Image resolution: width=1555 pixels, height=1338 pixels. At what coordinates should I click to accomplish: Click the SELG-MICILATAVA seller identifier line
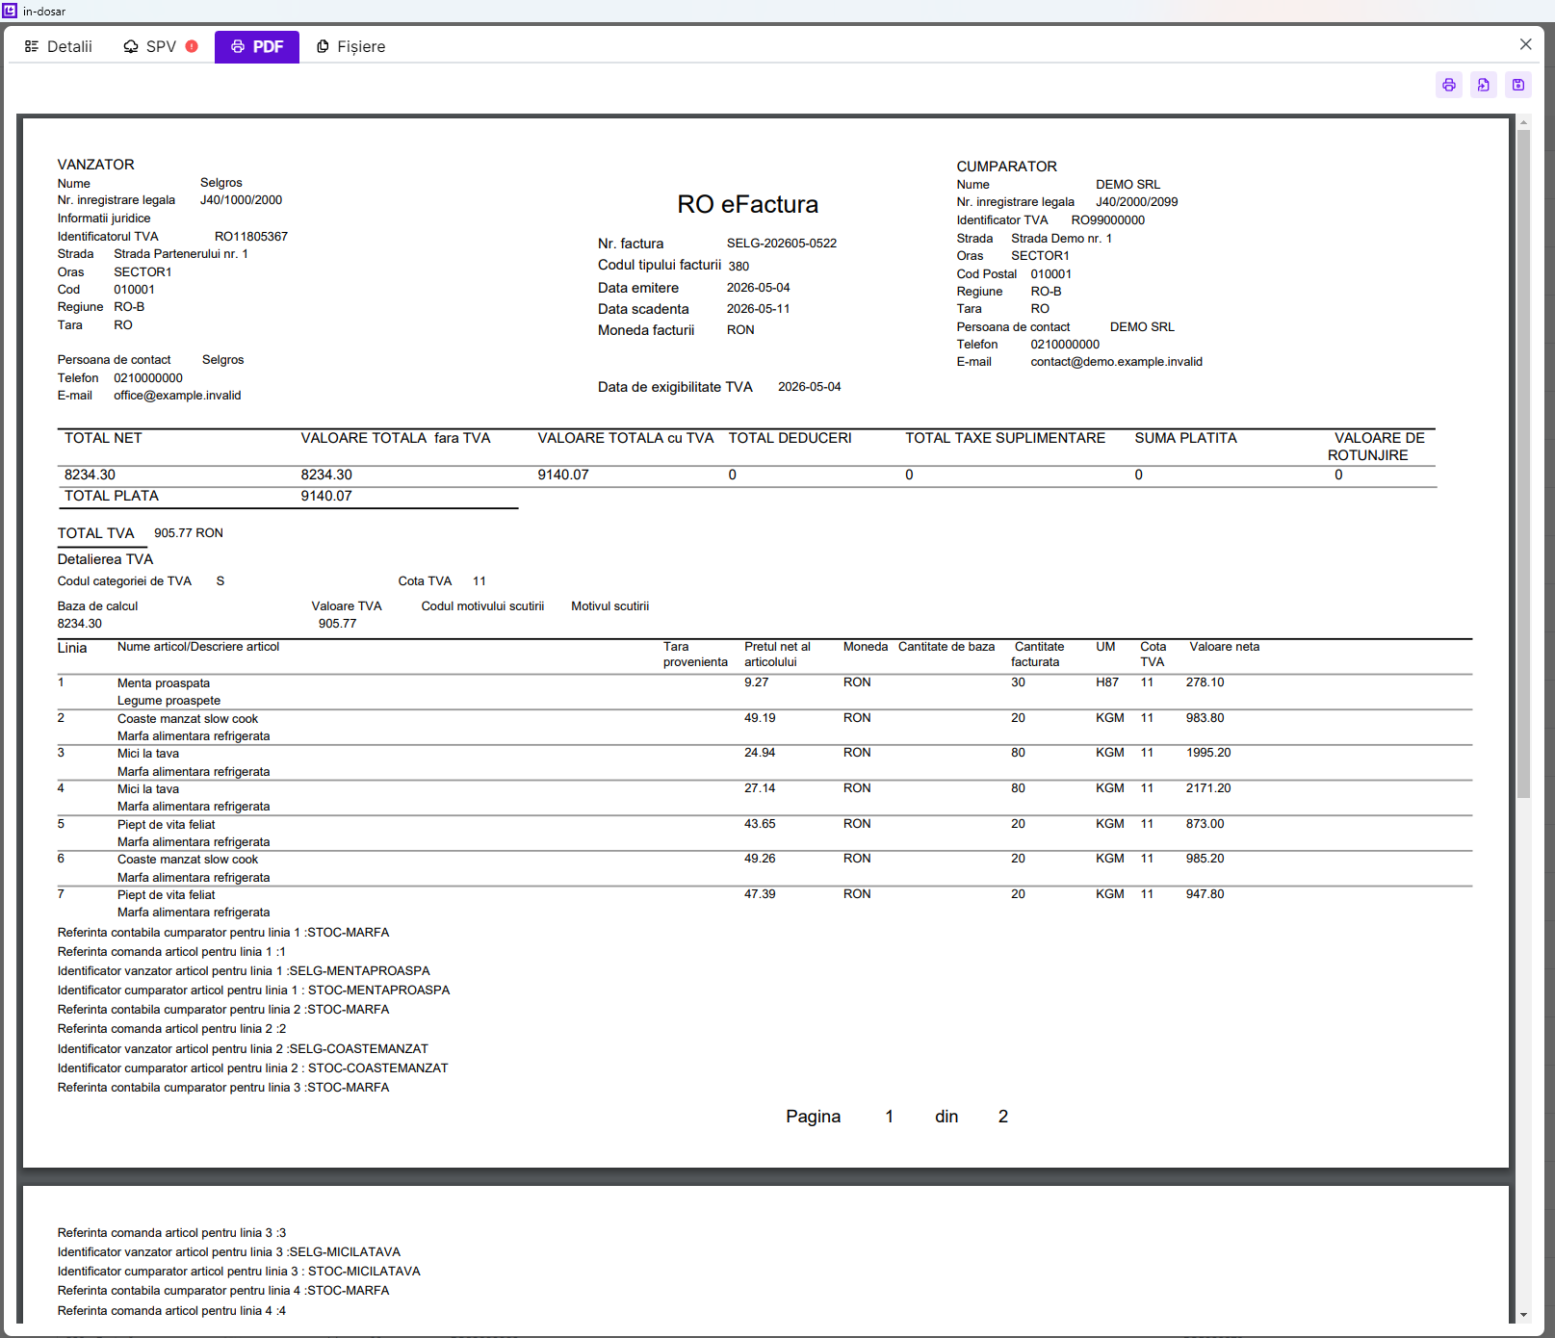pos(229,1252)
